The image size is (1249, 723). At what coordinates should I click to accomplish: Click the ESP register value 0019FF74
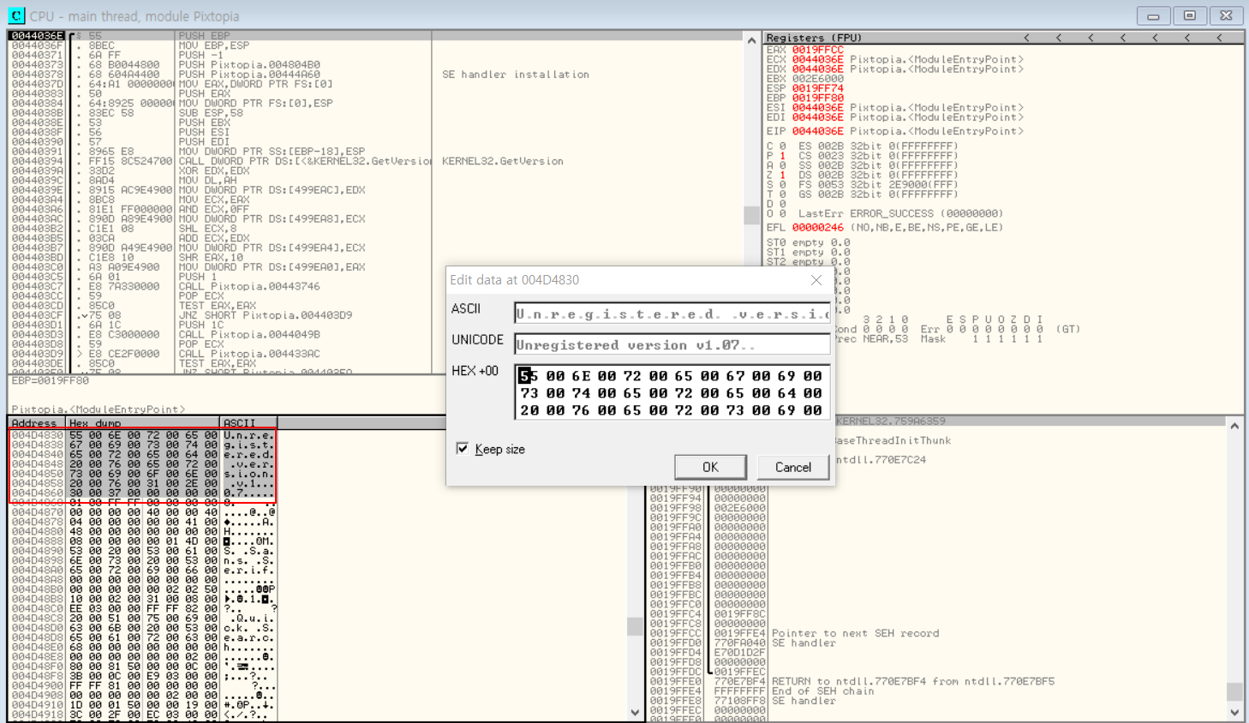(817, 88)
